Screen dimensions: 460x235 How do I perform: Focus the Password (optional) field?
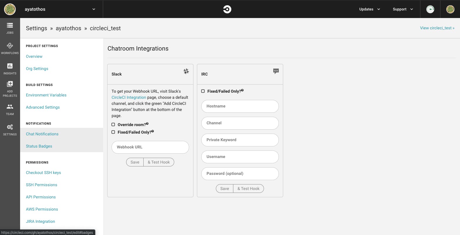(240, 174)
